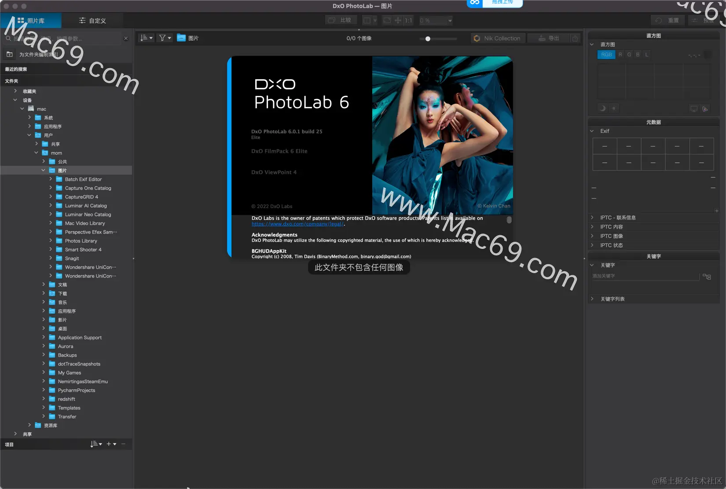Image resolution: width=726 pixels, height=489 pixels.
Task: Click the index folder icon
Action: click(10, 55)
